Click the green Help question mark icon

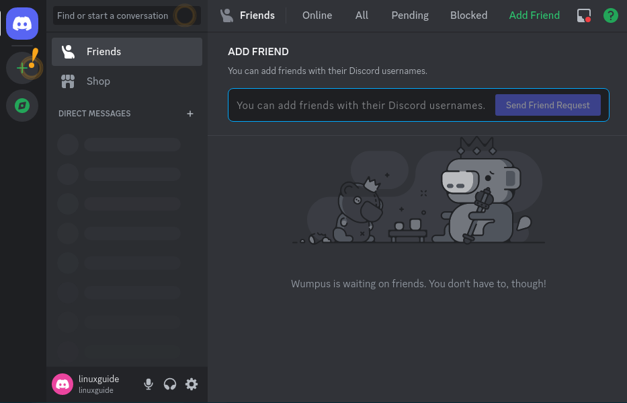[610, 15]
